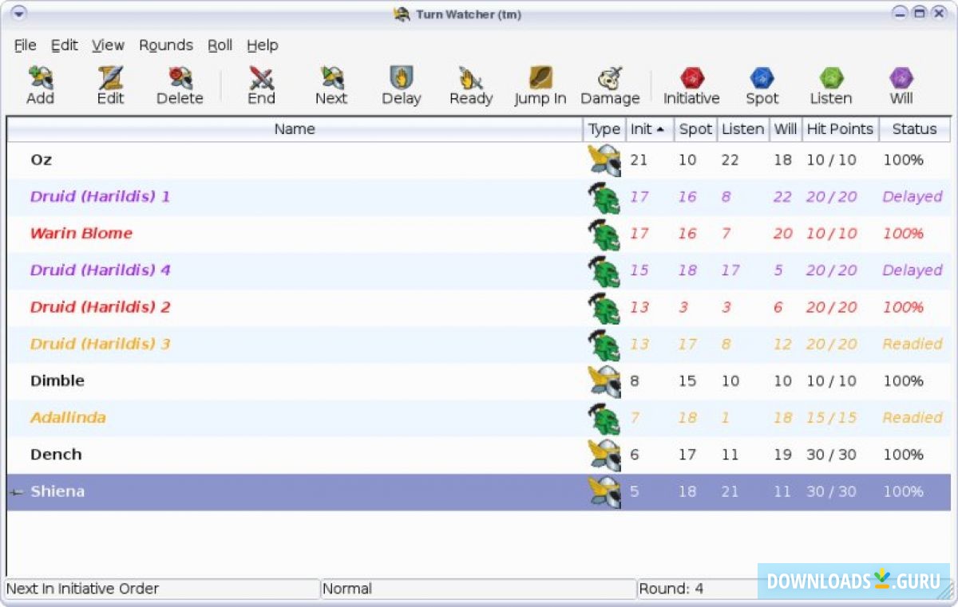Select the Adallinda row

pos(479,418)
